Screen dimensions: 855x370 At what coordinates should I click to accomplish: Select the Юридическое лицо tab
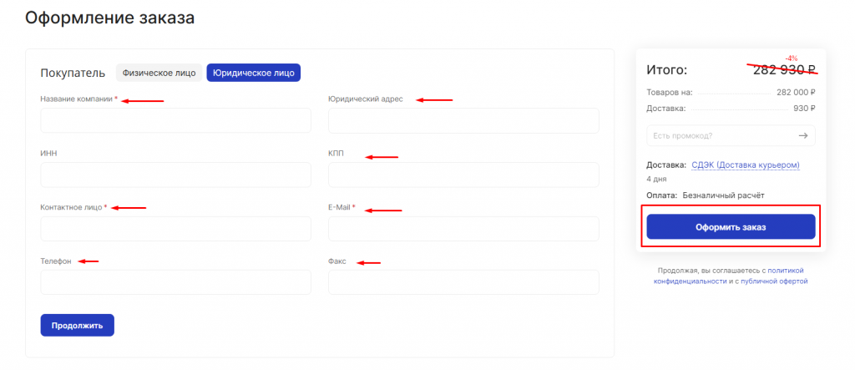[x=253, y=73]
